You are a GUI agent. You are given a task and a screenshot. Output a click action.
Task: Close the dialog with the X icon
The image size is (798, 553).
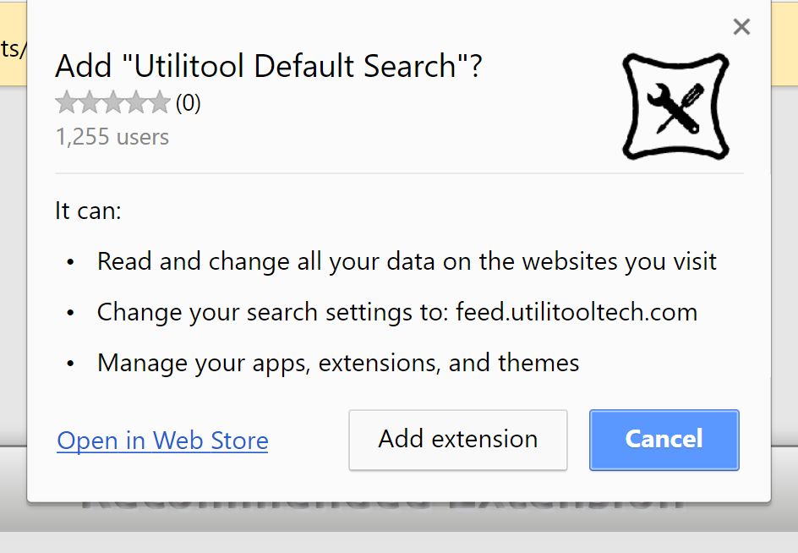coord(741,27)
